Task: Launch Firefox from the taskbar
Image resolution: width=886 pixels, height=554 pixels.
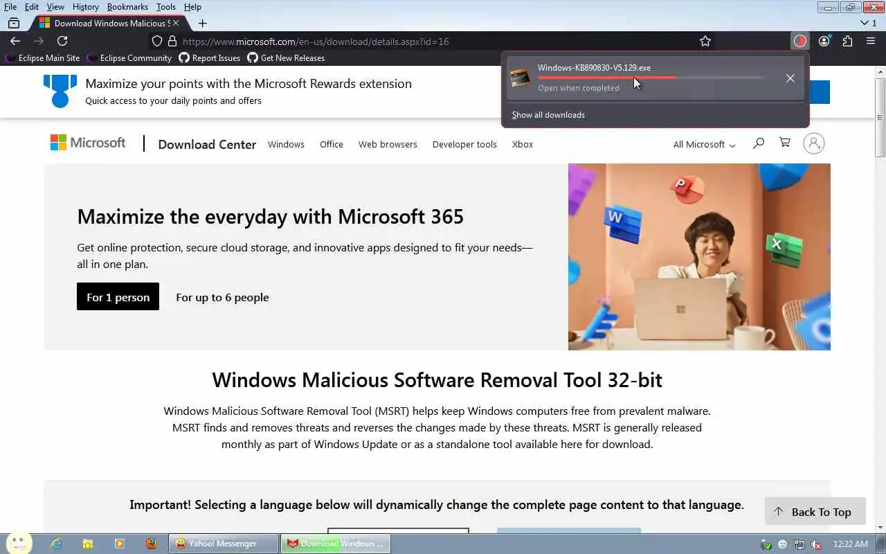Action: [152, 544]
